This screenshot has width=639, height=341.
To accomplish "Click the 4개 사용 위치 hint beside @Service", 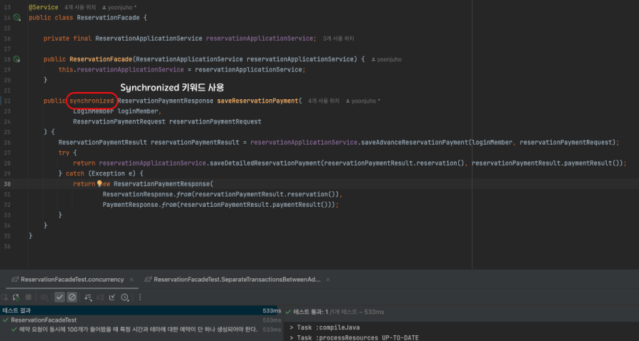I will pyautogui.click(x=80, y=7).
